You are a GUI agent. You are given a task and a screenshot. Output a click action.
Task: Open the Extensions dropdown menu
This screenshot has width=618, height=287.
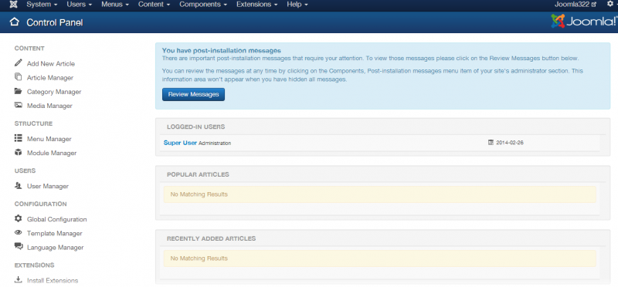[x=257, y=5]
